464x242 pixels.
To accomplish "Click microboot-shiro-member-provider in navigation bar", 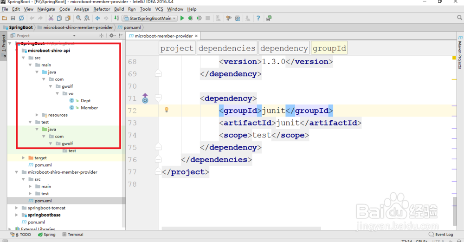I will click(75, 27).
